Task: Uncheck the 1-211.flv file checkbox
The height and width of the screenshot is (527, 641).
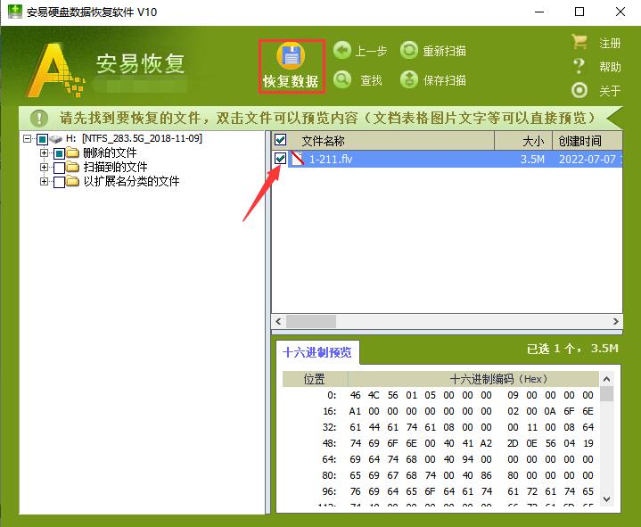Action: click(281, 158)
